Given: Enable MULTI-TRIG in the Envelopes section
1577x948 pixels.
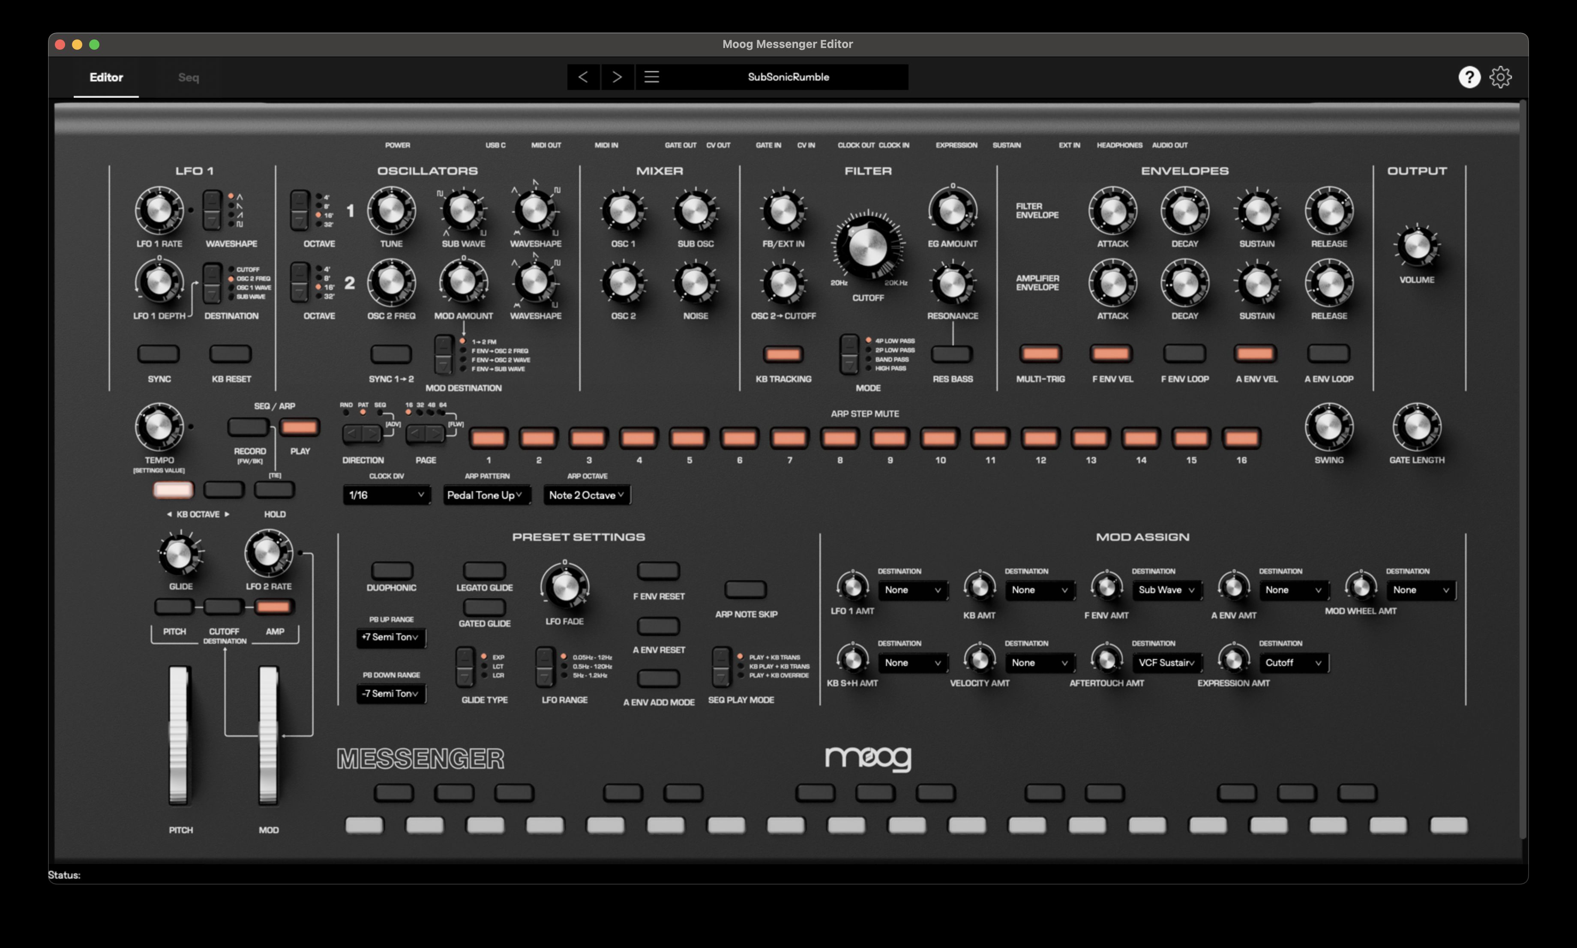Looking at the screenshot, I should tap(1040, 353).
